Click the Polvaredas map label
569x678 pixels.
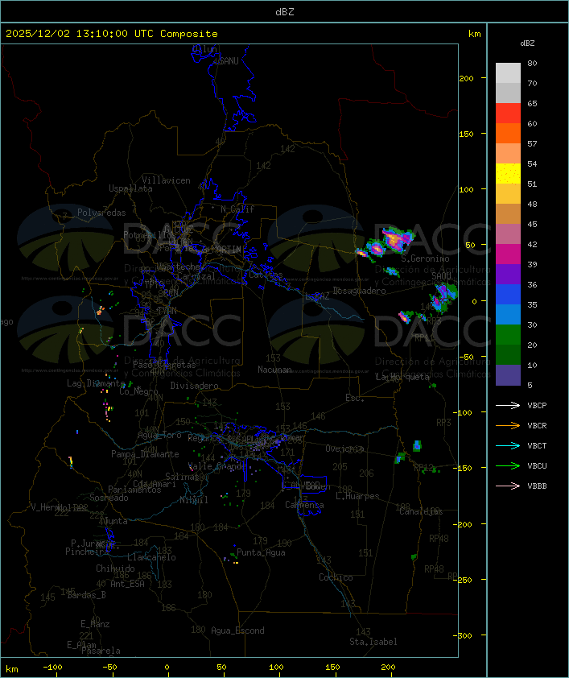[x=101, y=213]
